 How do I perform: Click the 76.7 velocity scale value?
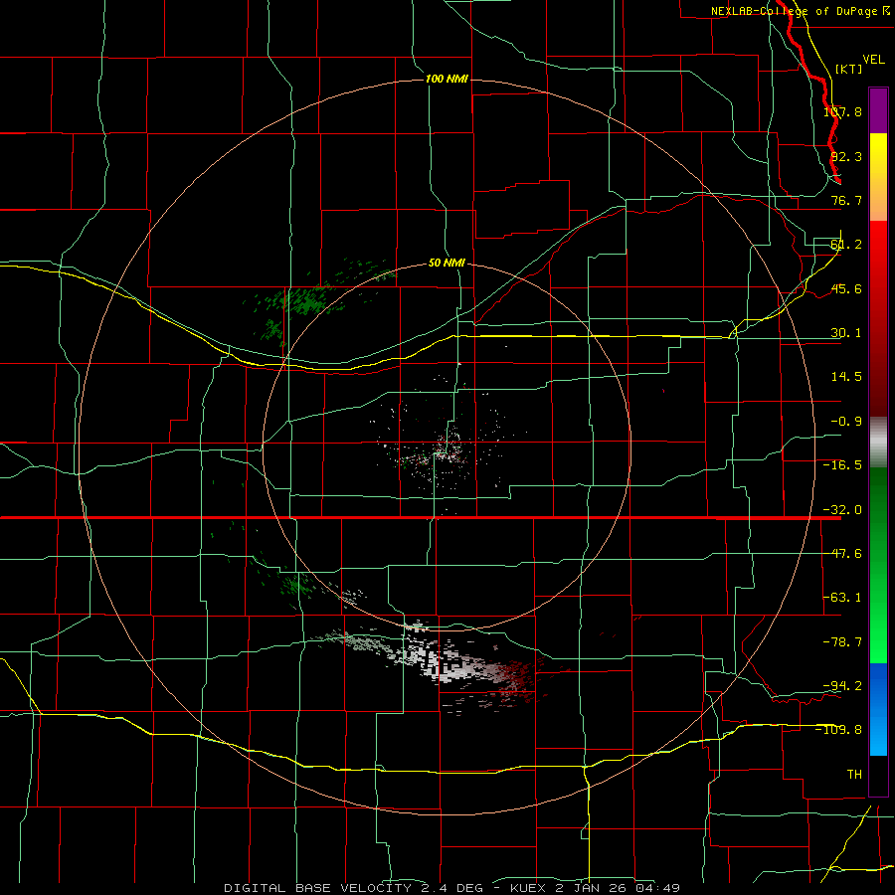(846, 200)
